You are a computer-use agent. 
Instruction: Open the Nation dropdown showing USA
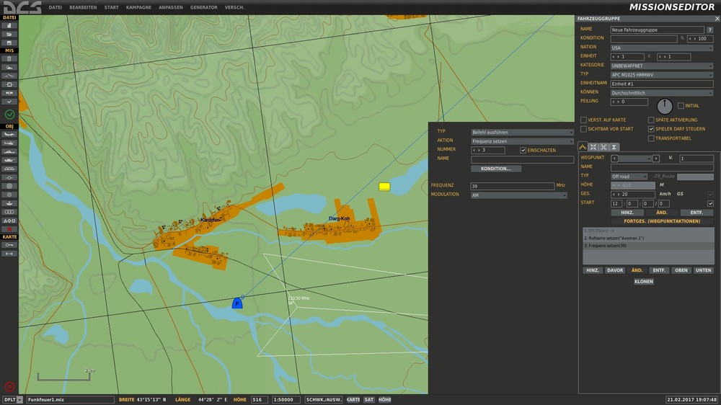point(662,48)
